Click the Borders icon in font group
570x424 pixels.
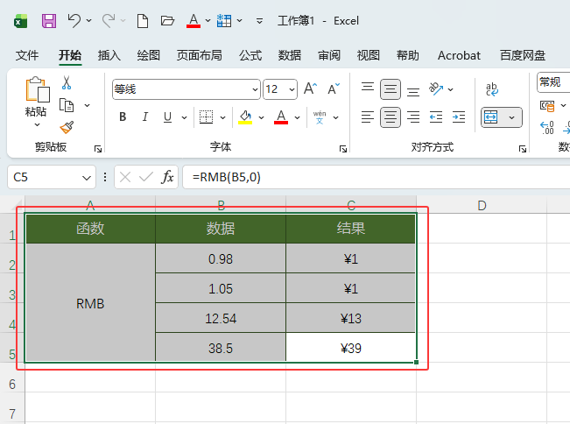[206, 117]
